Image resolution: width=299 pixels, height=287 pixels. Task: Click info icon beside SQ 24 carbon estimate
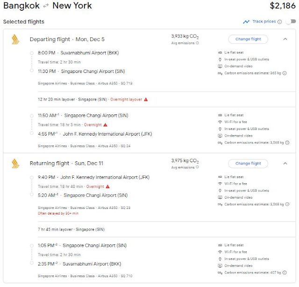(x=287, y=143)
